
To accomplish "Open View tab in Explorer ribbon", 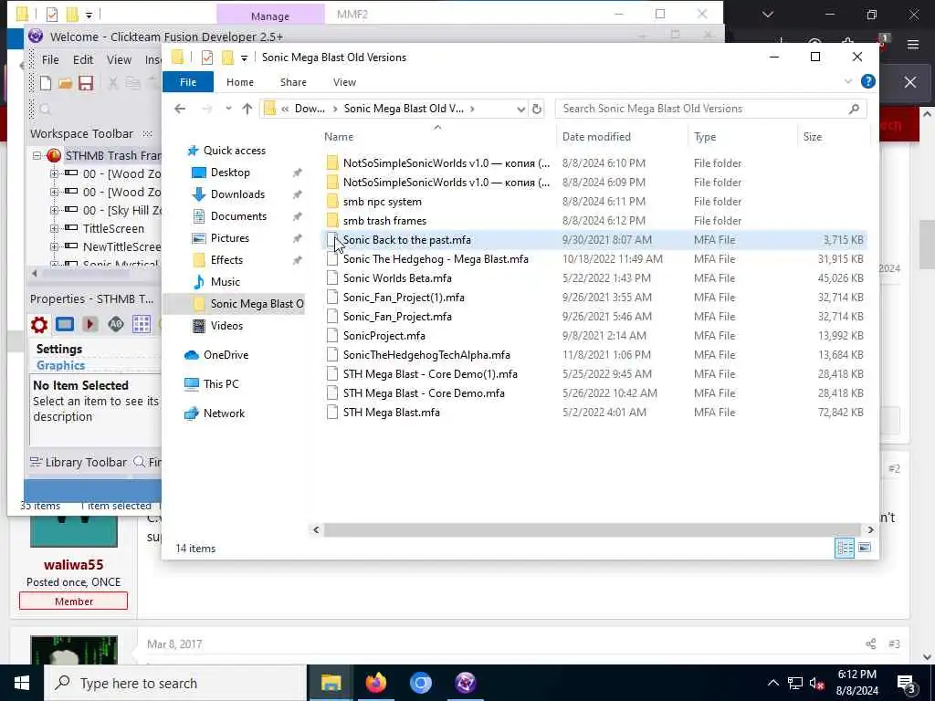I will (344, 82).
